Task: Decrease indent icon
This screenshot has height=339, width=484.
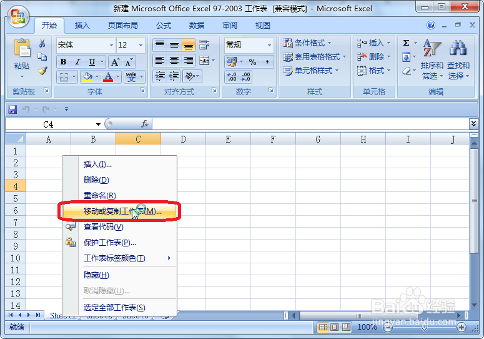Action: pos(160,76)
